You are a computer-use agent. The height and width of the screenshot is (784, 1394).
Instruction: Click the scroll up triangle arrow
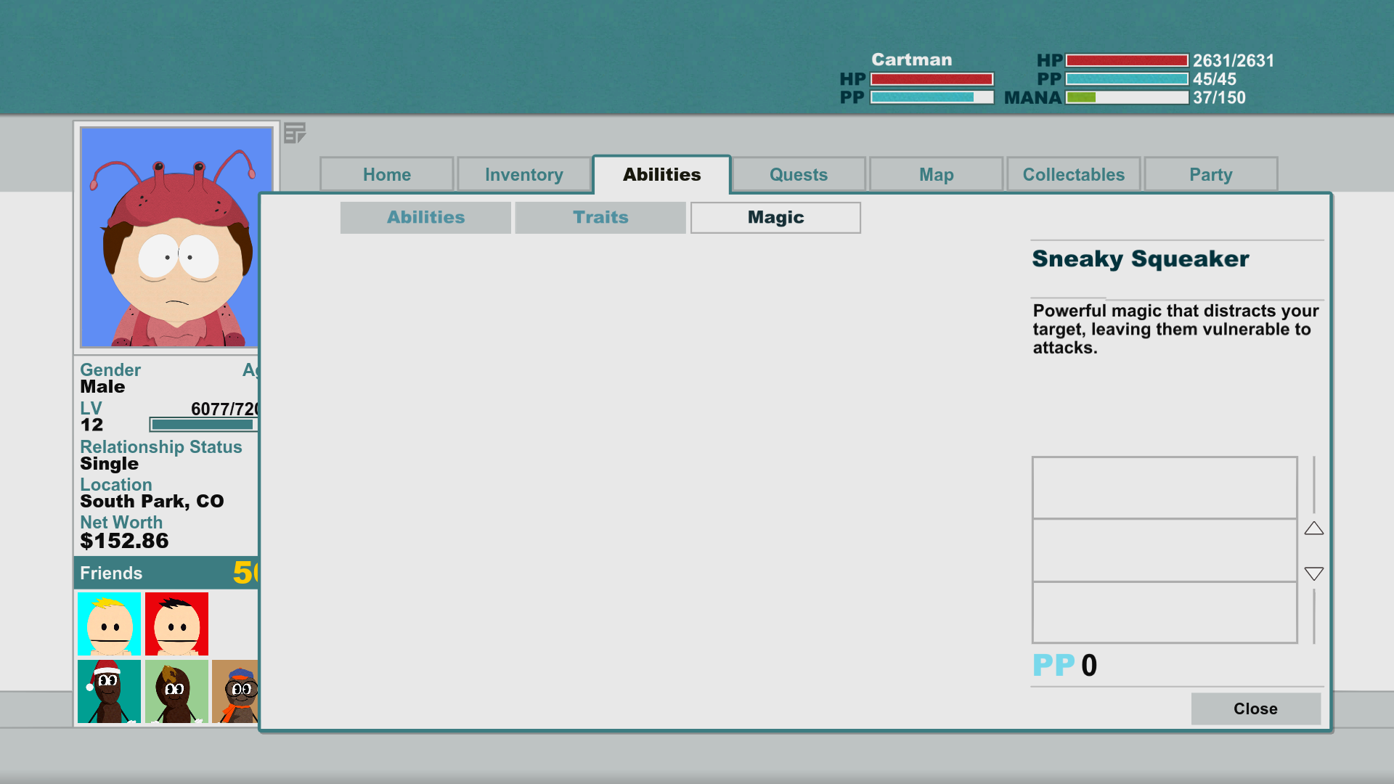(x=1313, y=528)
